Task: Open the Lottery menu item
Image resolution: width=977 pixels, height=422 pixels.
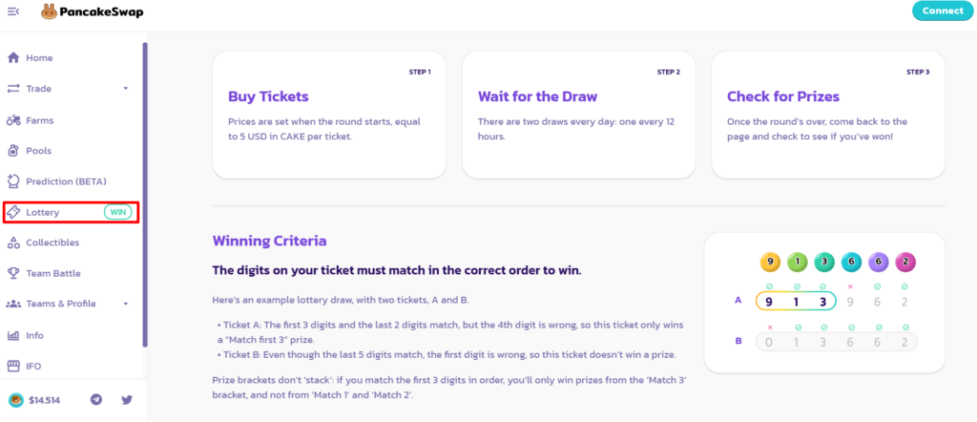Action: 44,212
